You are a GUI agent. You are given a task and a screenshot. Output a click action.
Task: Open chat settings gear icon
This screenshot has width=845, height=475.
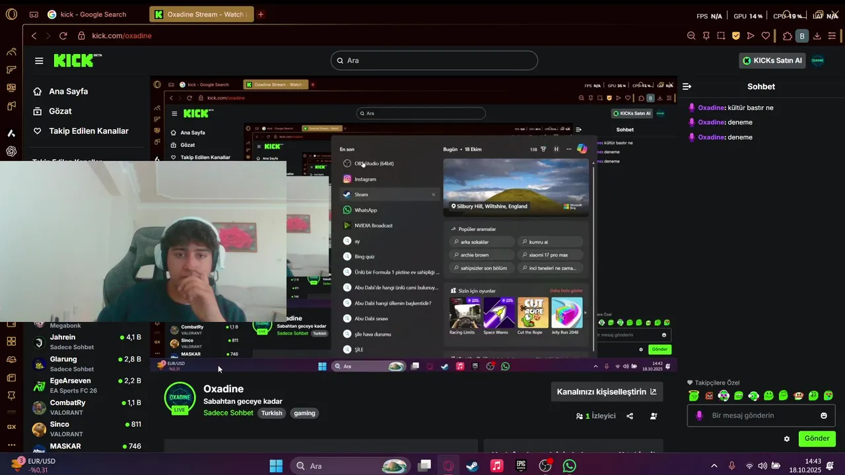[787, 439]
